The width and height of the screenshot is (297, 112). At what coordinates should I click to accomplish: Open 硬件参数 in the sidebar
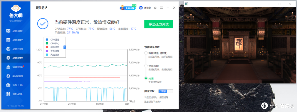click(x=15, y=40)
